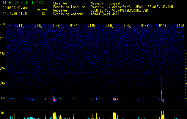Click the 0144 time marker
The height and width of the screenshot is (119, 187).
click(x=74, y=26)
